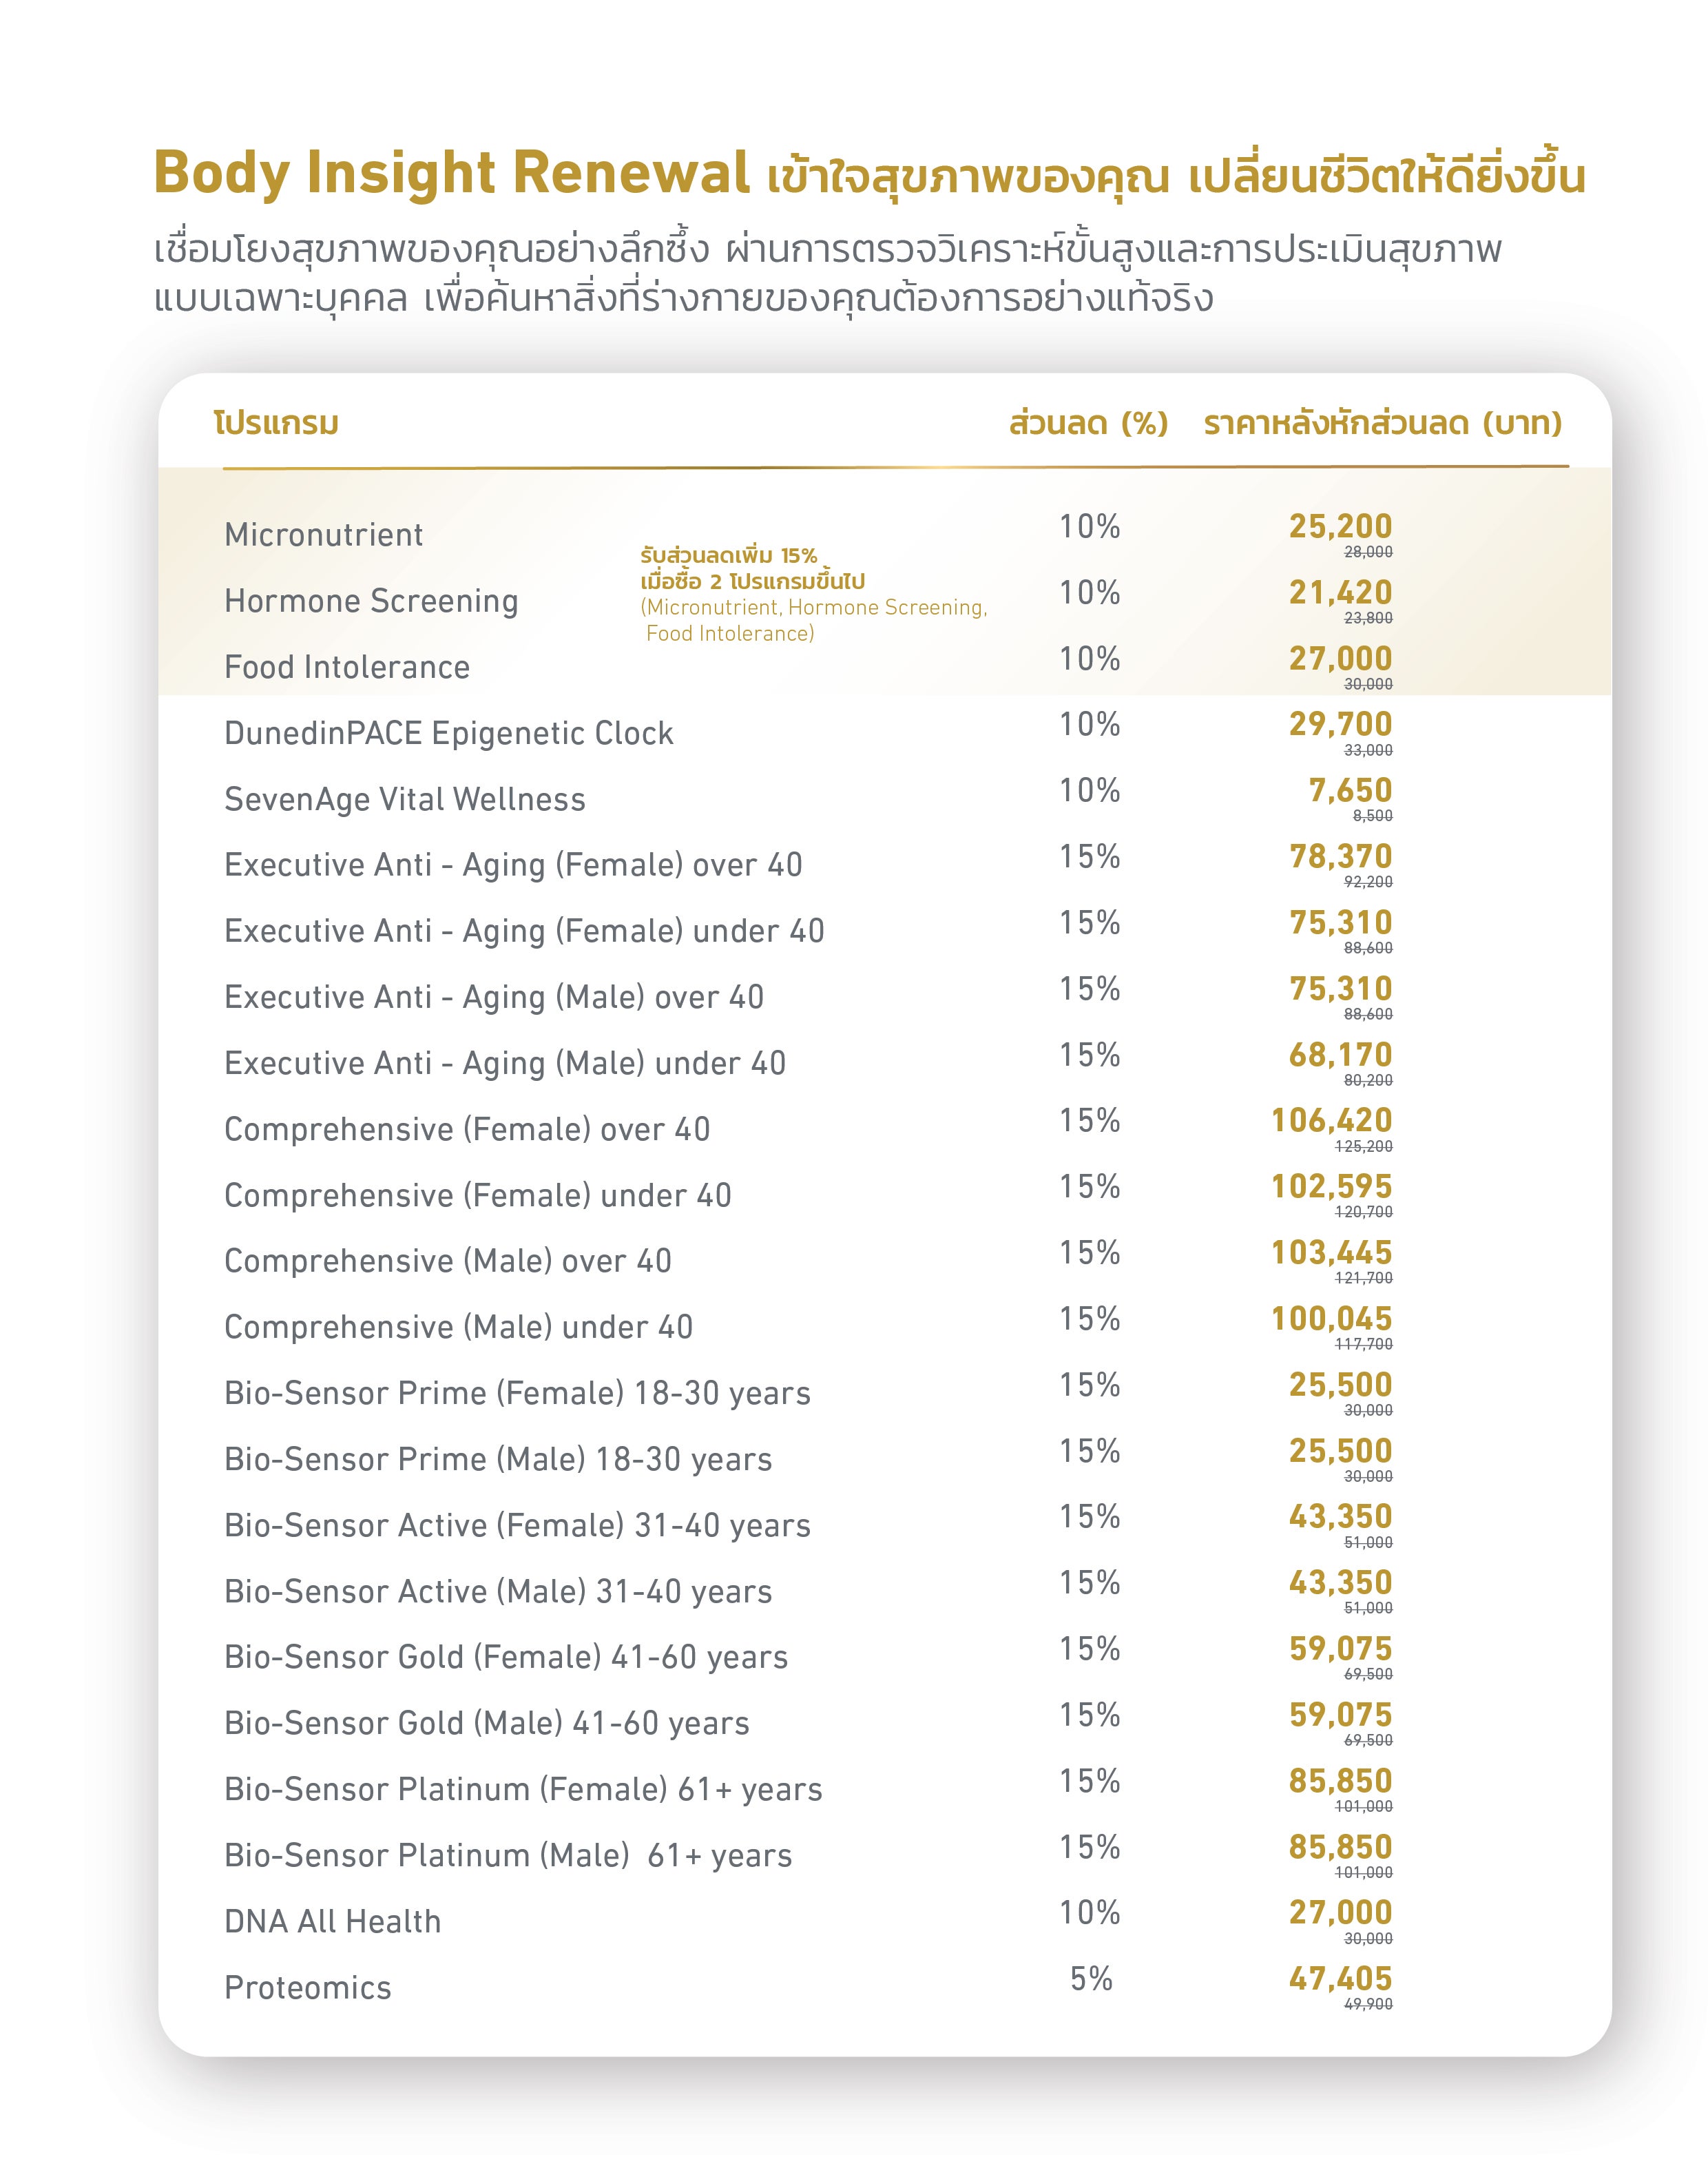Click the 47,405 Proteomics discounted price
1708x2157 pixels.
1340,1979
